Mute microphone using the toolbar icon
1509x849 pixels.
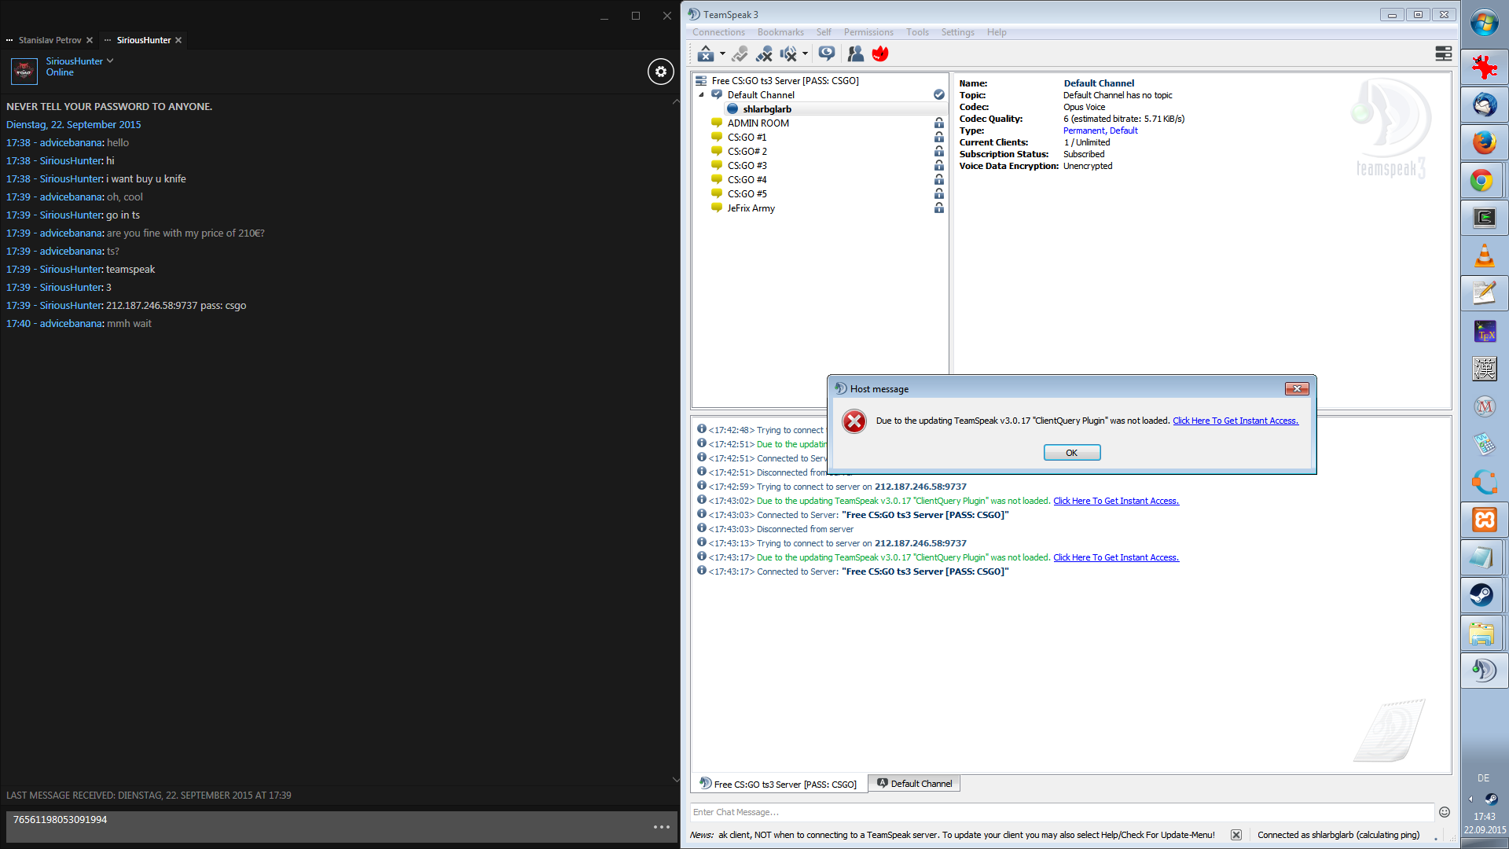pos(764,53)
